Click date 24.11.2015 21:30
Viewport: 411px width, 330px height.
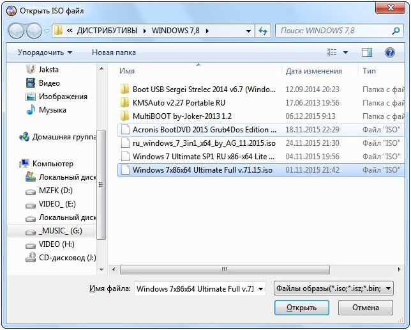point(312,143)
